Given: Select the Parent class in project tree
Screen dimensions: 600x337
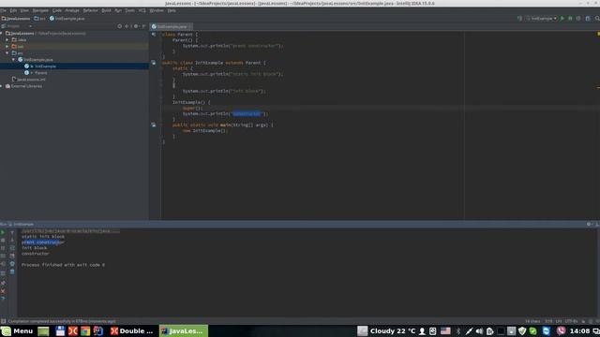Looking at the screenshot, I should click(41, 73).
